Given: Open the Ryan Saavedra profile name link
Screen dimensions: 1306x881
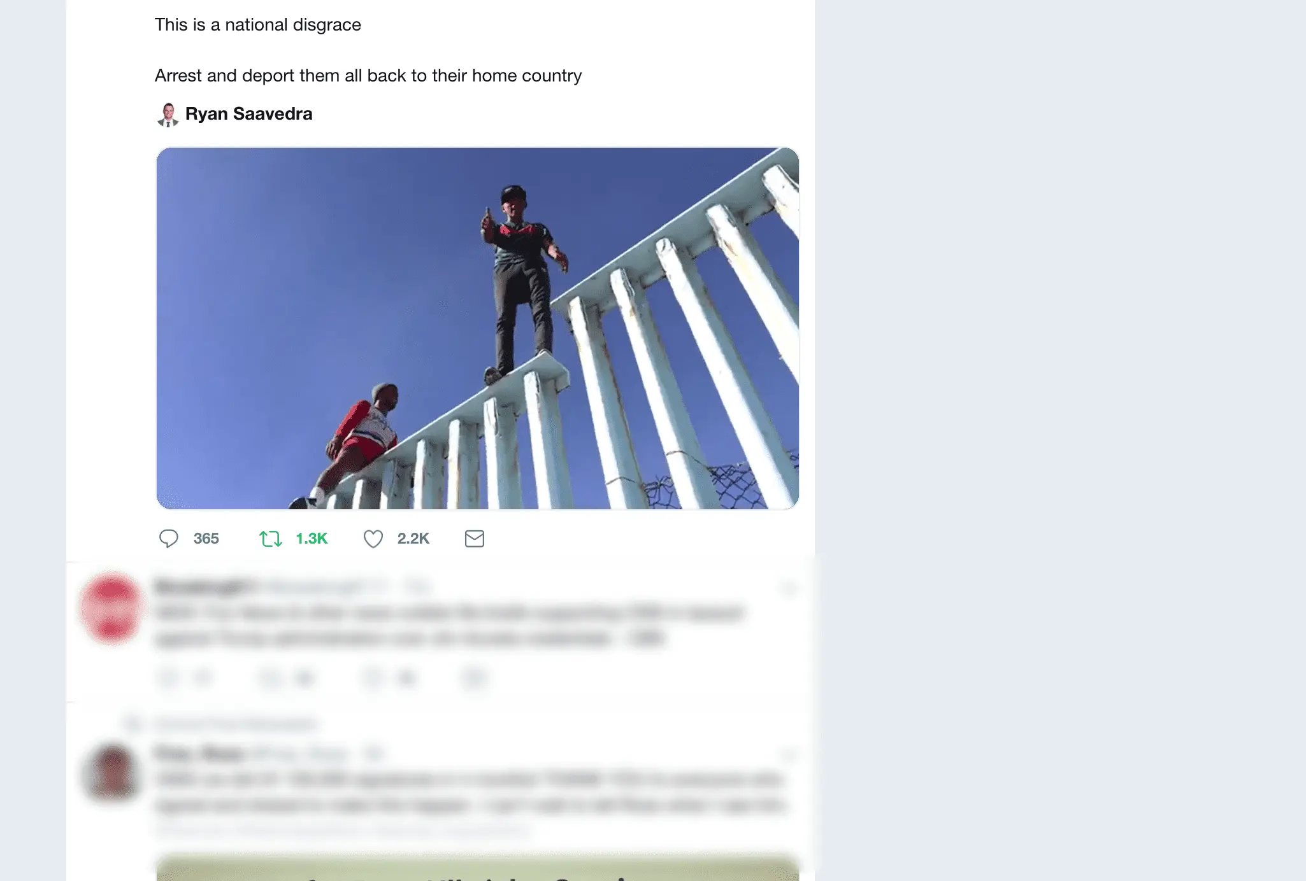Looking at the screenshot, I should [x=249, y=114].
